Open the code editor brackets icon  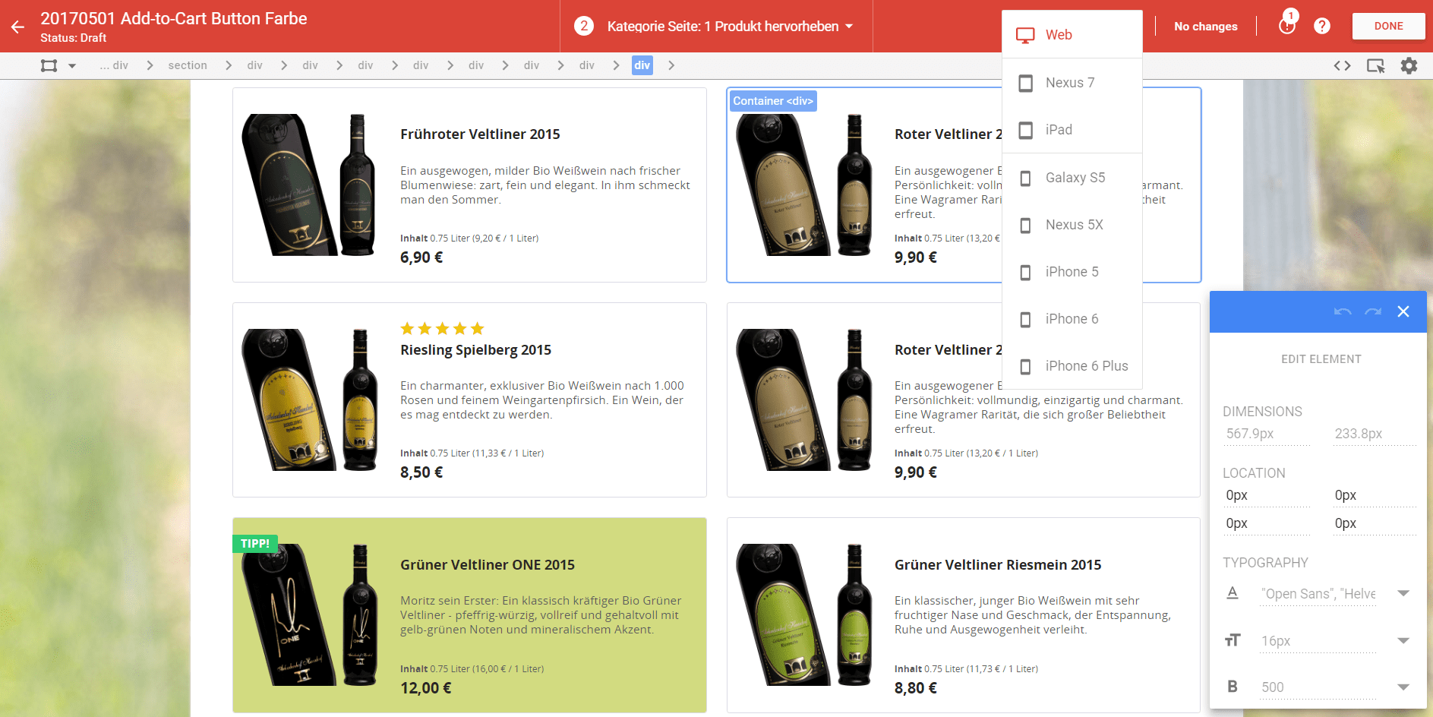(1342, 66)
